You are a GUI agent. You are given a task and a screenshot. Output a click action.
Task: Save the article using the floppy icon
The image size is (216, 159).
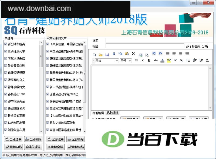107,55
